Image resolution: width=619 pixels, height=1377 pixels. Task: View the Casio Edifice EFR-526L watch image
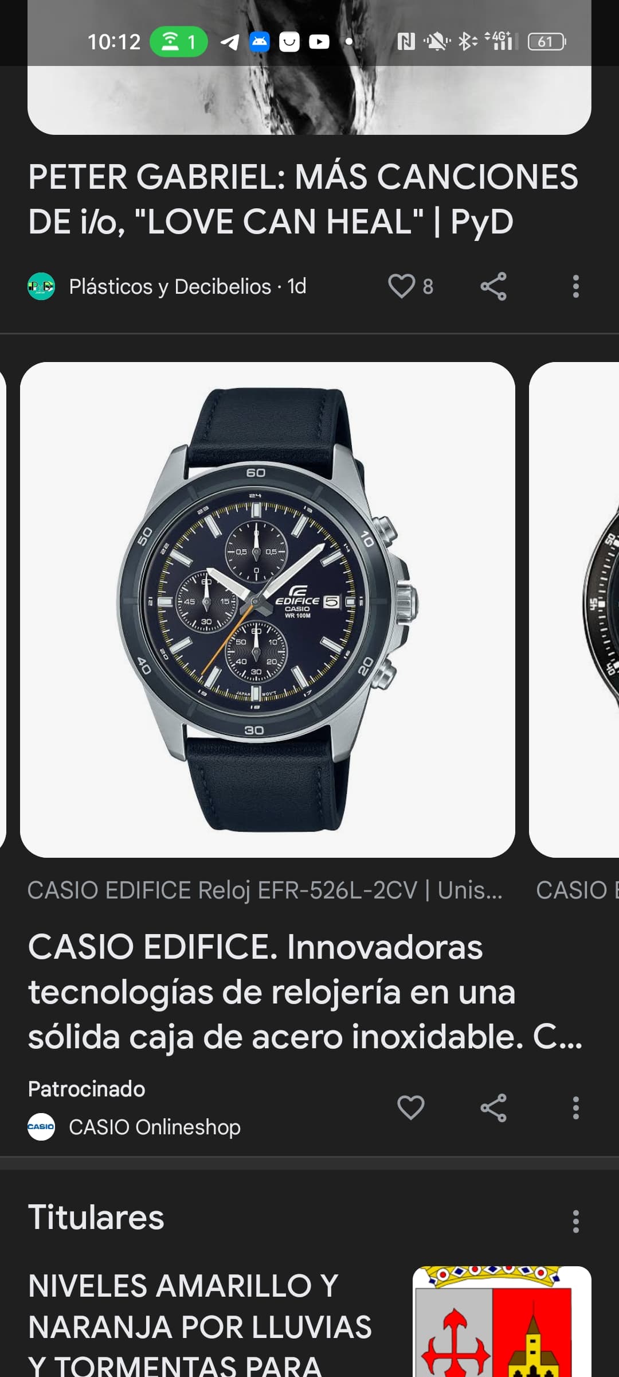click(x=268, y=609)
